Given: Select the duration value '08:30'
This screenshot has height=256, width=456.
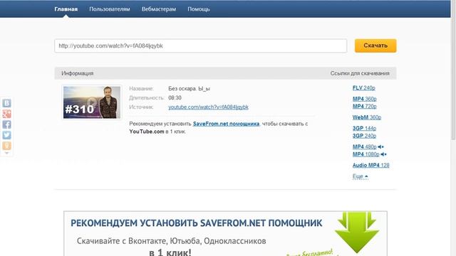Looking at the screenshot, I should [175, 98].
